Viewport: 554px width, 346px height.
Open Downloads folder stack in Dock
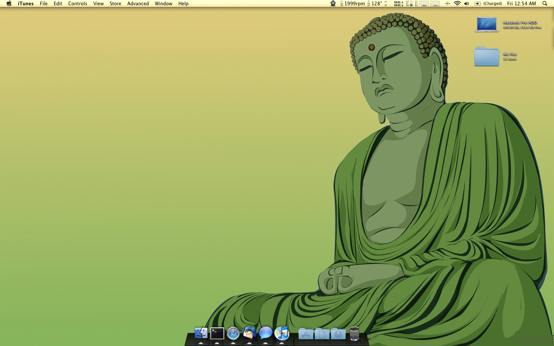click(338, 333)
